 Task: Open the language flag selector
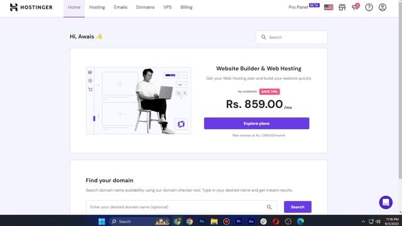[x=329, y=7]
